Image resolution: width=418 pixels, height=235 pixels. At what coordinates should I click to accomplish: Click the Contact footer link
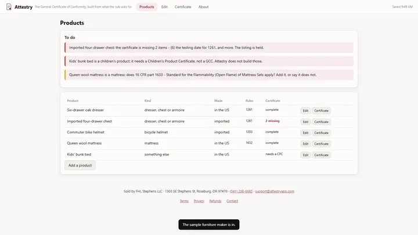[x=232, y=201]
